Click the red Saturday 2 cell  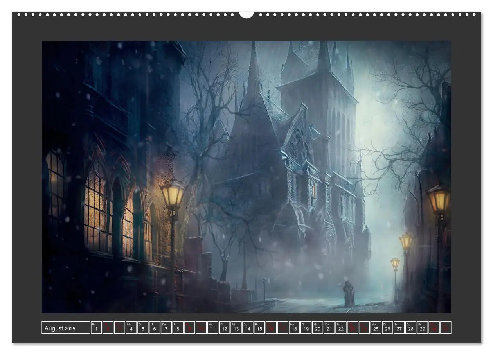pyautogui.click(x=108, y=328)
